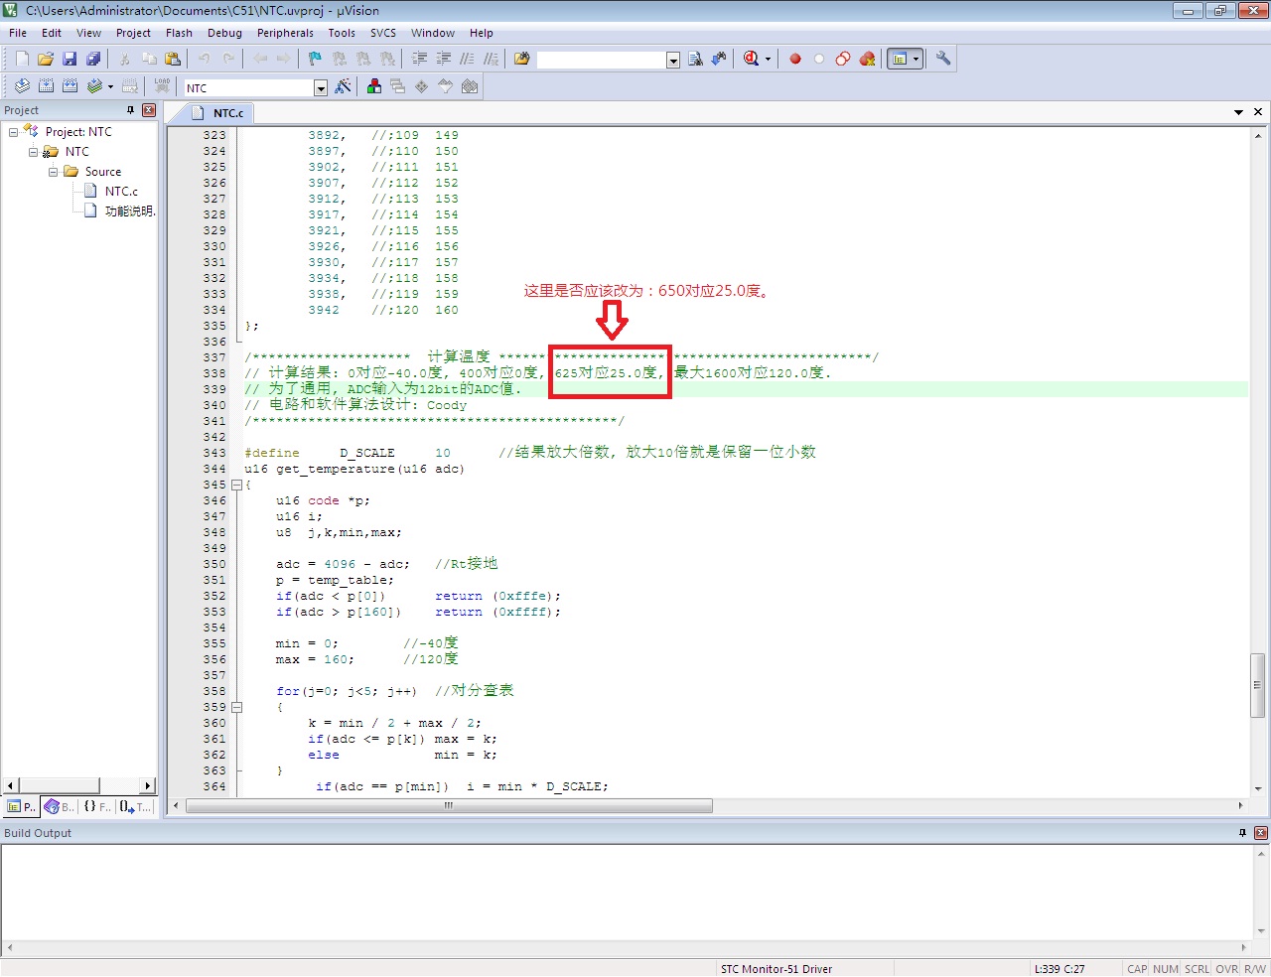Open the Edit menu
The image size is (1271, 977).
(52, 33)
